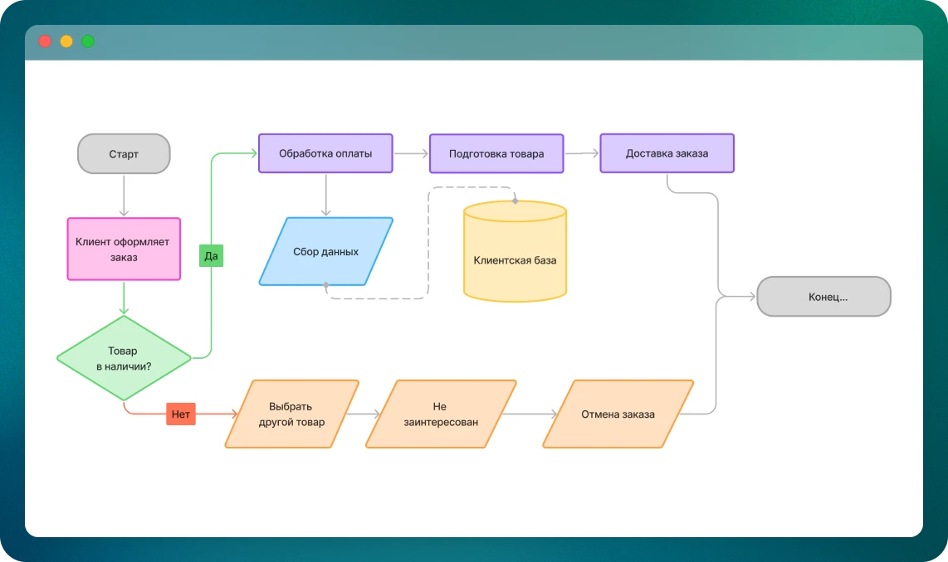Click the yellow minimize window button

pos(66,41)
